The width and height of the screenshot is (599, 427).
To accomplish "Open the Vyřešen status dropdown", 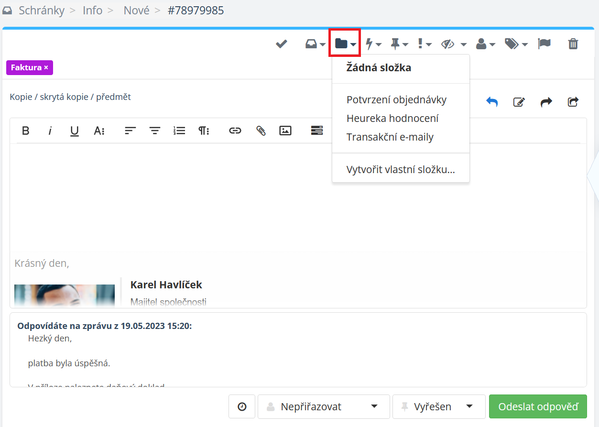I will [439, 407].
